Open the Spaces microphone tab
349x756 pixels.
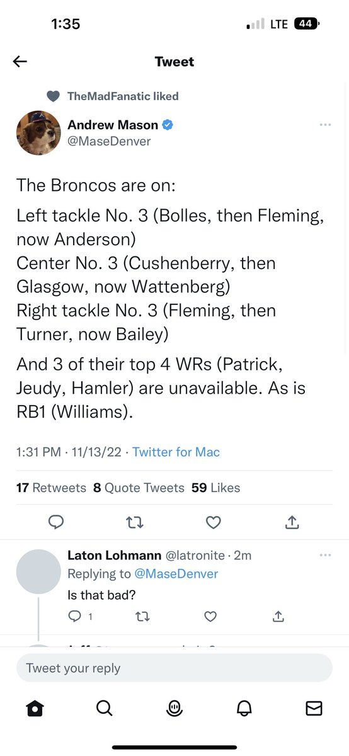pyautogui.click(x=174, y=708)
